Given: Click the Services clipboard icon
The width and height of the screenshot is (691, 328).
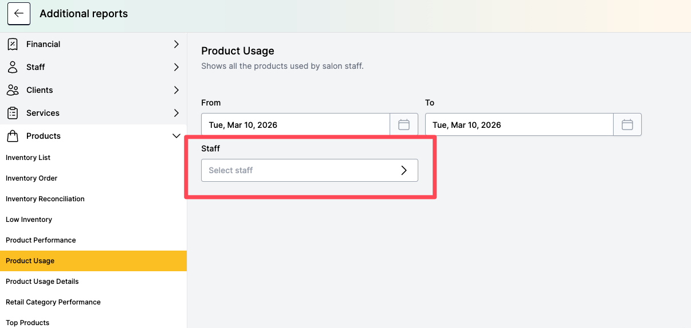Looking at the screenshot, I should pos(13,113).
